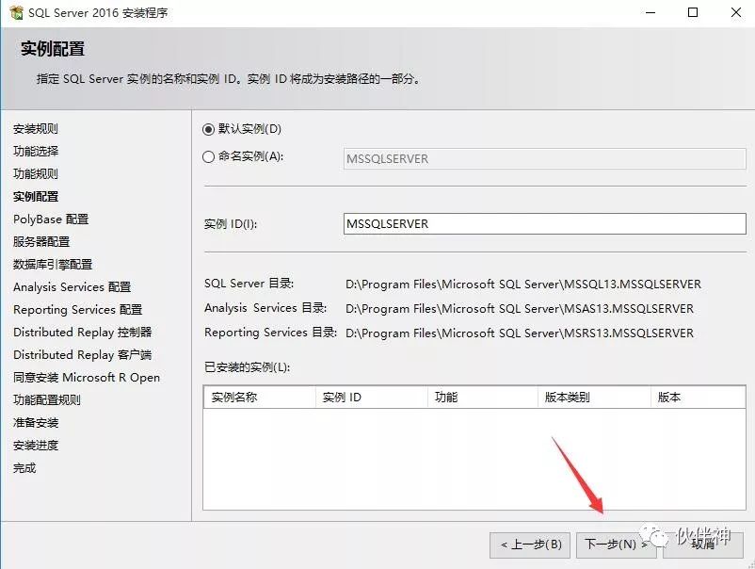755x569 pixels.
Task: Click the MSRS13.MSSQLSERVER directory path text
Action: (520, 333)
